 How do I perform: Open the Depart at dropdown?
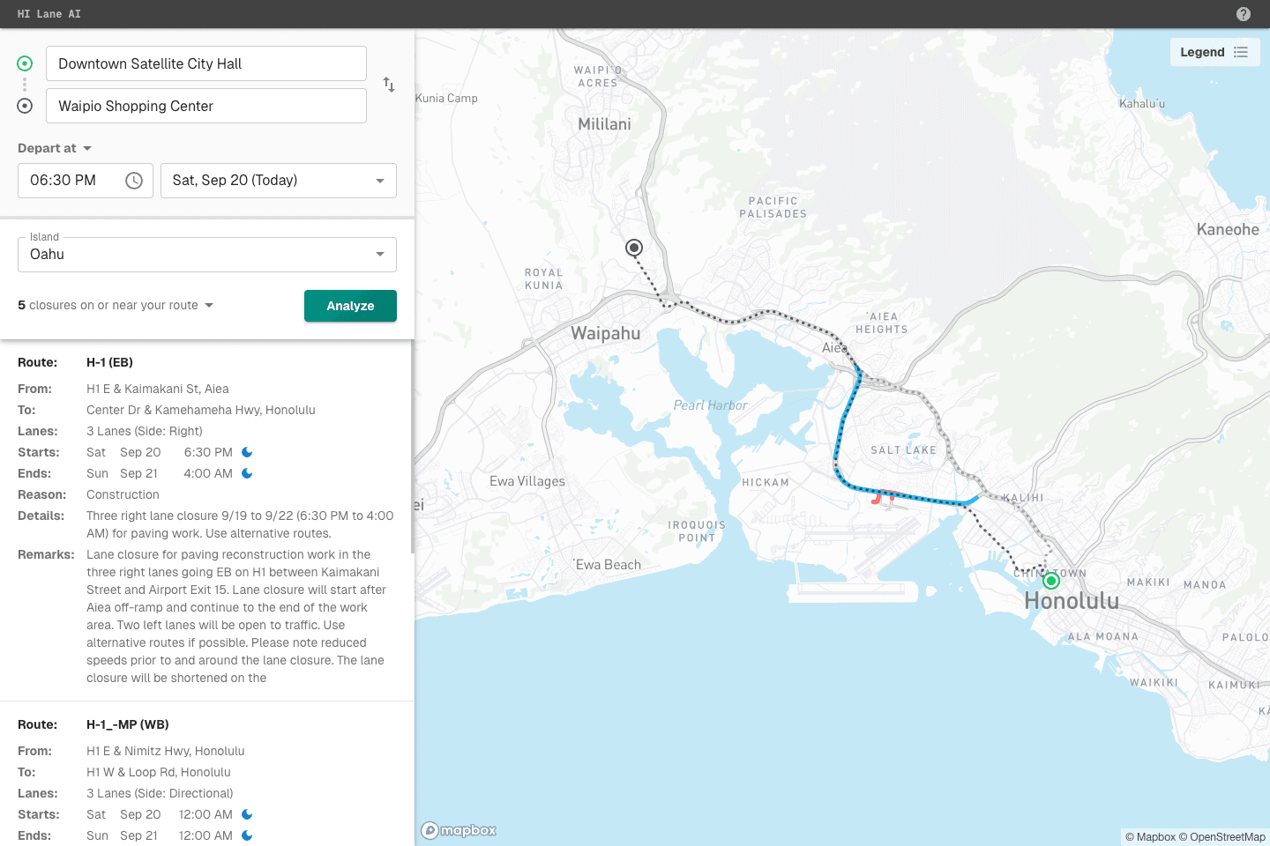click(x=55, y=148)
